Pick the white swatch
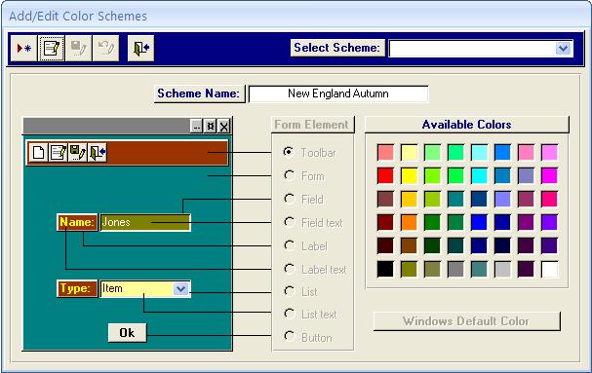Image resolution: width=592 pixels, height=373 pixels. point(549,270)
